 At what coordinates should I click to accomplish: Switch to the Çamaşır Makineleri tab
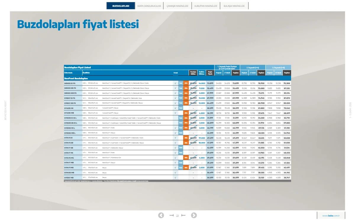click(x=177, y=6)
